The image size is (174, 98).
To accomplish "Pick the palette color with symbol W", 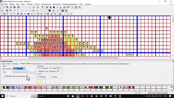I will click(x=44, y=87).
